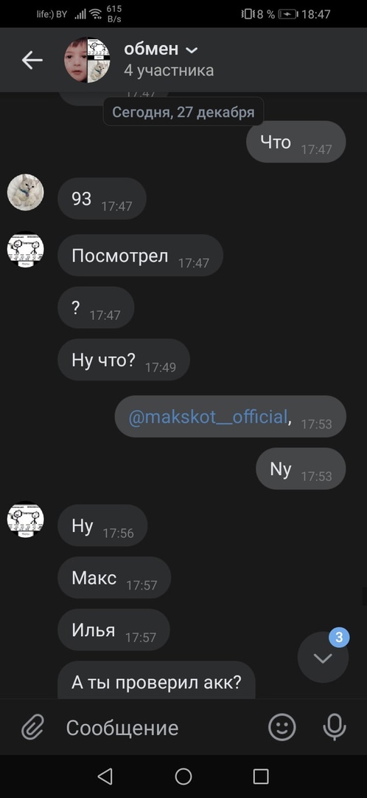Open stick-figure avatar beside 'Посмотрел'
The height and width of the screenshot is (798, 367).
25,250
